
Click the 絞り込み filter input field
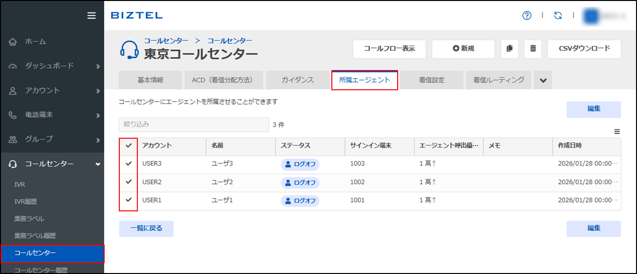194,124
